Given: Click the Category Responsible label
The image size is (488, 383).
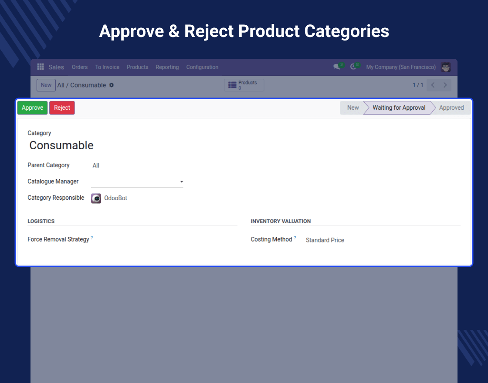Looking at the screenshot, I should pos(56,198).
